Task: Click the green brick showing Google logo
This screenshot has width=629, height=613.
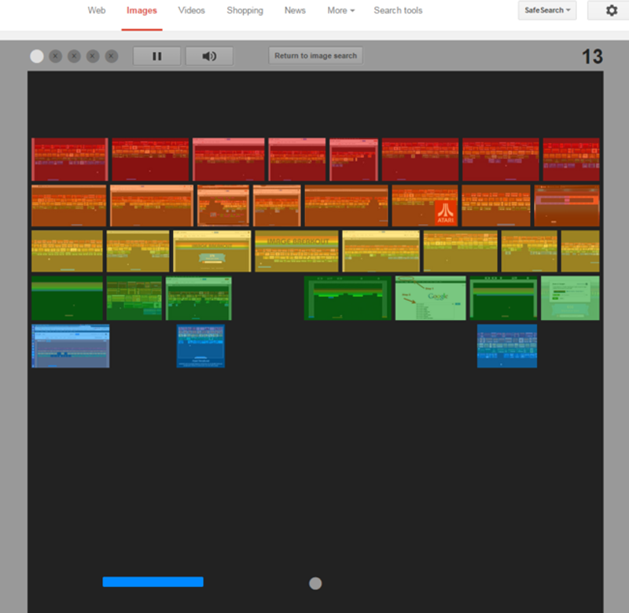Action: 430,298
